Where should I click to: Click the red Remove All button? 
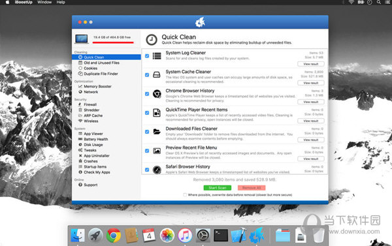(252, 188)
